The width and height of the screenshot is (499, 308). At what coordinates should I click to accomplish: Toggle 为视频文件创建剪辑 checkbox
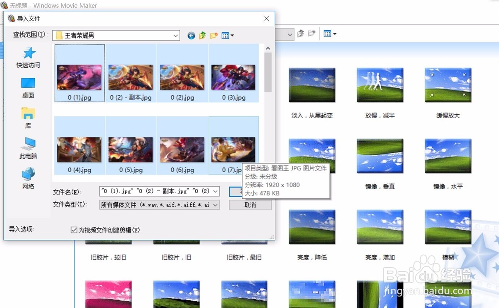pyautogui.click(x=74, y=230)
